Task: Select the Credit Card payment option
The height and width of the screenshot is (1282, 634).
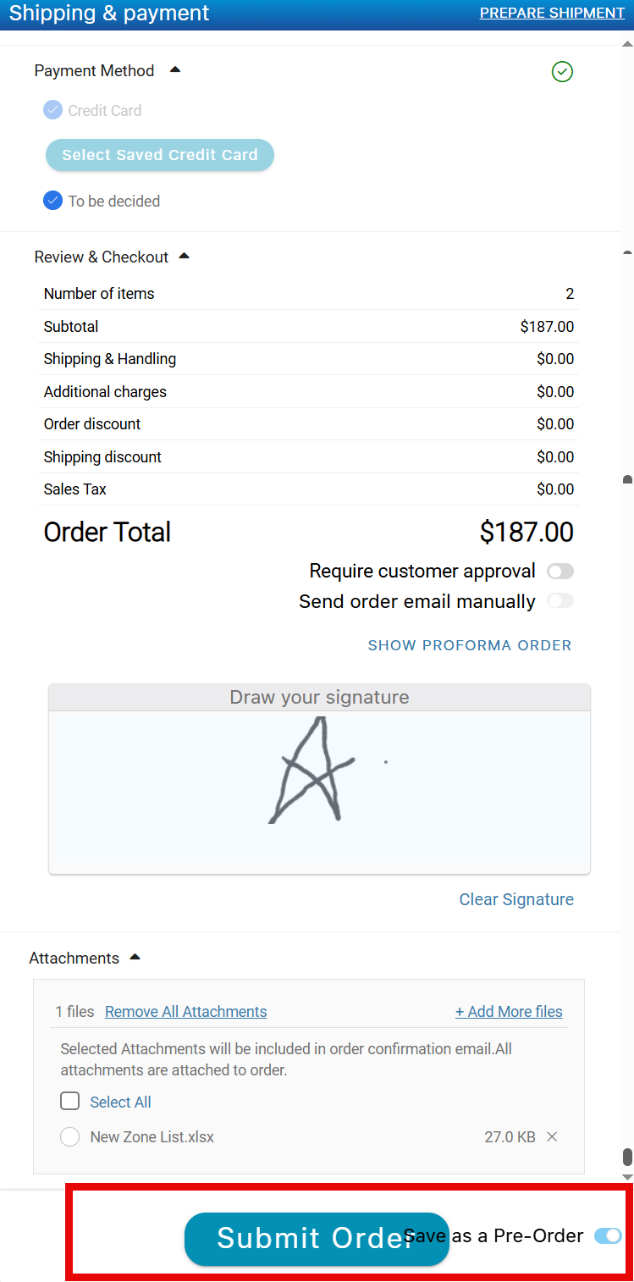Action: (x=53, y=110)
